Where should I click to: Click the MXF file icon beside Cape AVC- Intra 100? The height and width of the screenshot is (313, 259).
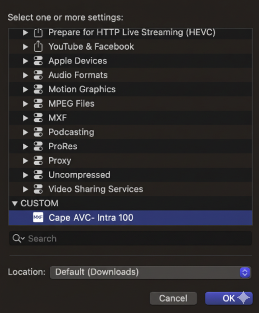38,218
